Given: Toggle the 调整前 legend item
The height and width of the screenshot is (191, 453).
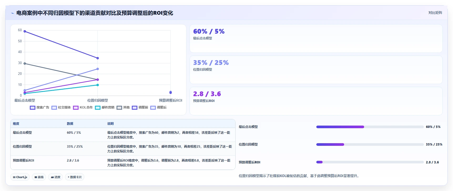Looking at the screenshot, I should (x=140, y=107).
